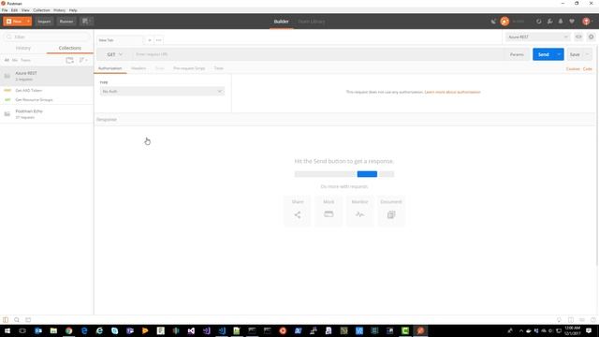
Task: Click the circular sync refresh icon in the header
Action: click(x=539, y=22)
